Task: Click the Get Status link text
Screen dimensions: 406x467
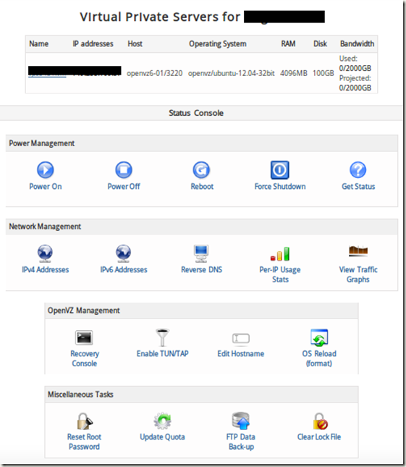Action: pos(358,187)
